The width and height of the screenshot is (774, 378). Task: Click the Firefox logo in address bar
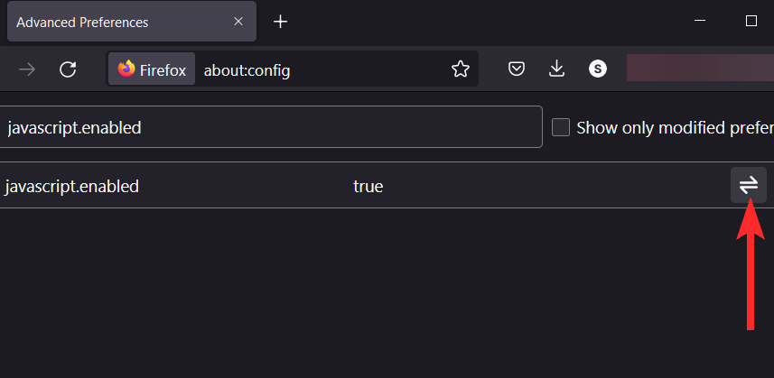click(x=126, y=69)
